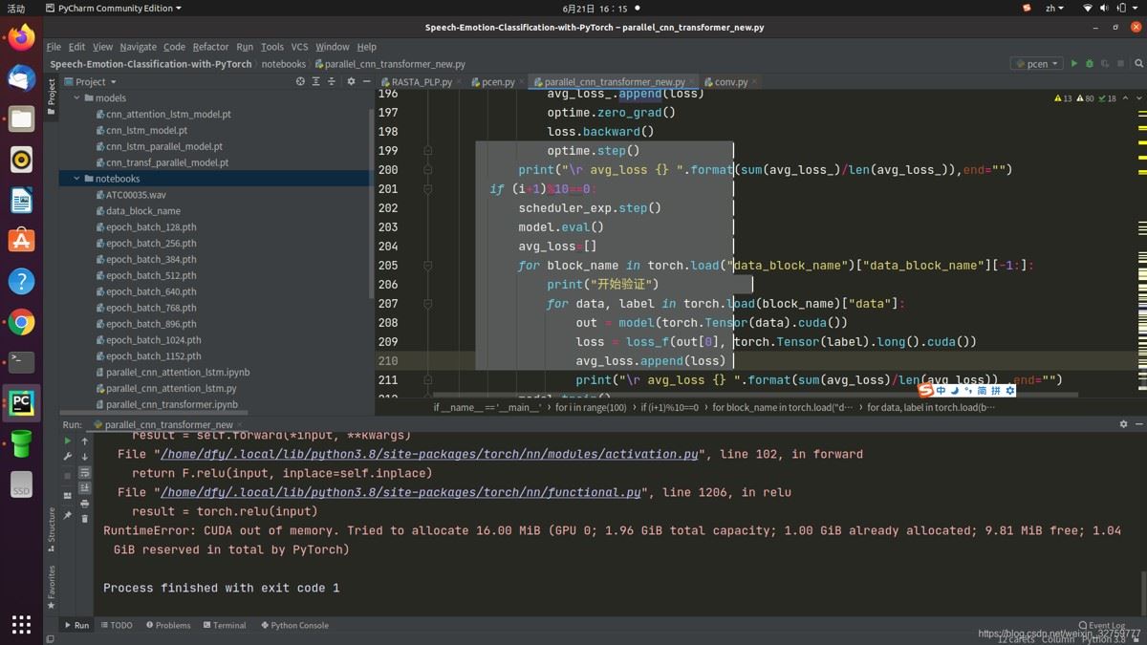The image size is (1147, 645).
Task: Start debugging with the green bug icon
Action: pos(1089,64)
